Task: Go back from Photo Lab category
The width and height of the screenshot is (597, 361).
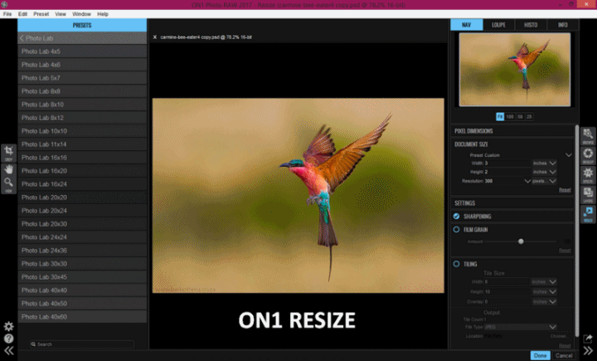Action: pos(22,38)
